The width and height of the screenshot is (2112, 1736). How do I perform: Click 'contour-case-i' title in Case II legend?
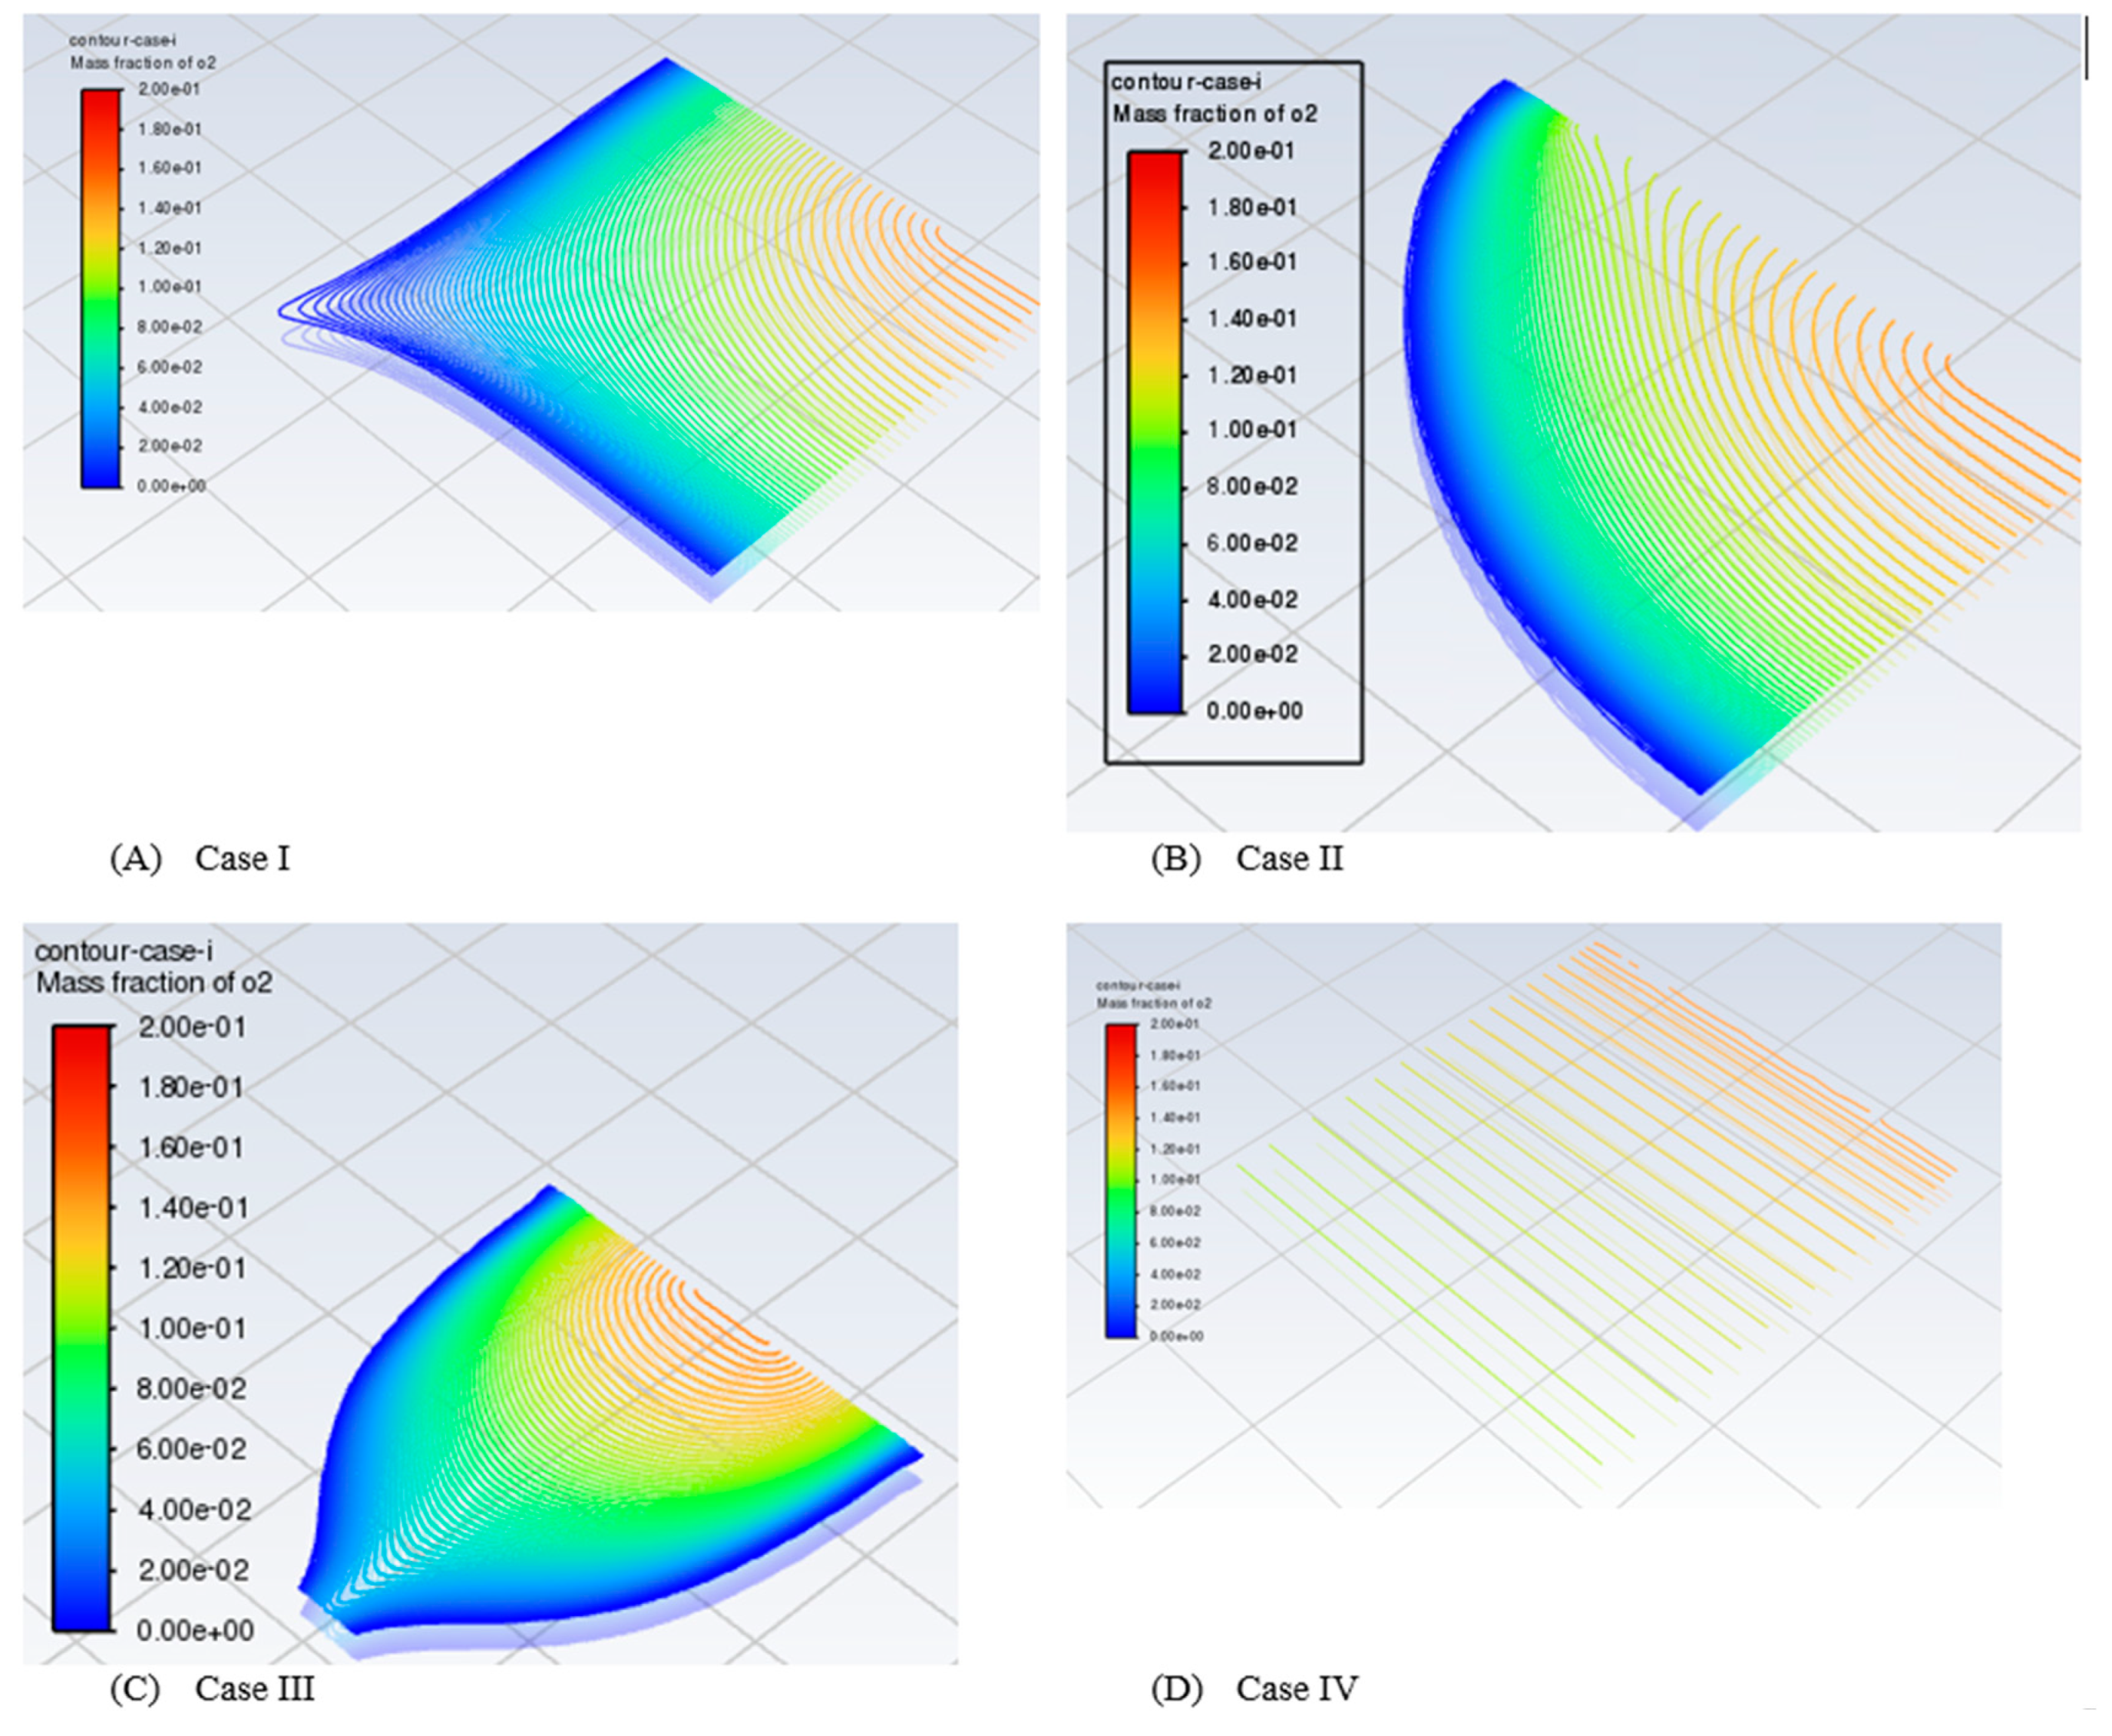[x=1185, y=81]
